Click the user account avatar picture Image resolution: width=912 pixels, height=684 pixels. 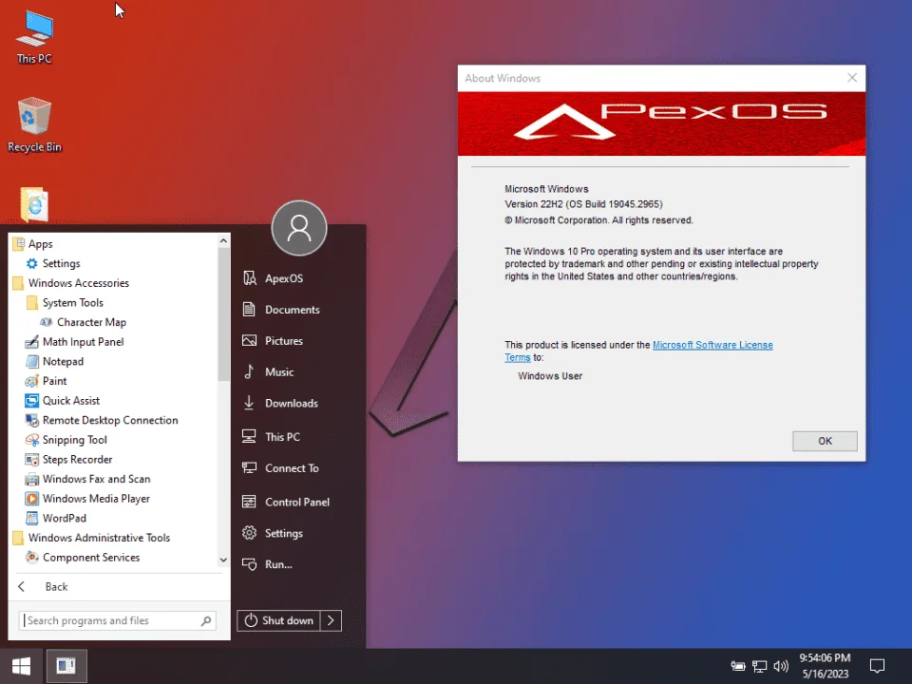coord(299,228)
